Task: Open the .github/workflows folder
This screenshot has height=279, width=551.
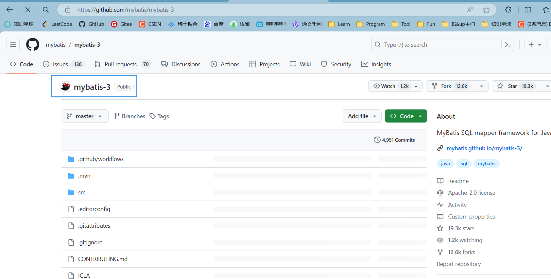Action: [101, 159]
